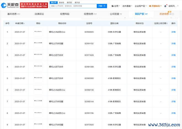Click the 天眼一下 search button
The image size is (182, 129).
click(x=102, y=6)
